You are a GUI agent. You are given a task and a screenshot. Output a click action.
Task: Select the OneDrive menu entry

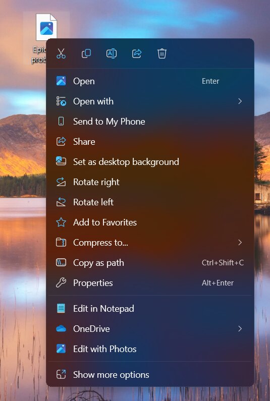tap(150, 329)
